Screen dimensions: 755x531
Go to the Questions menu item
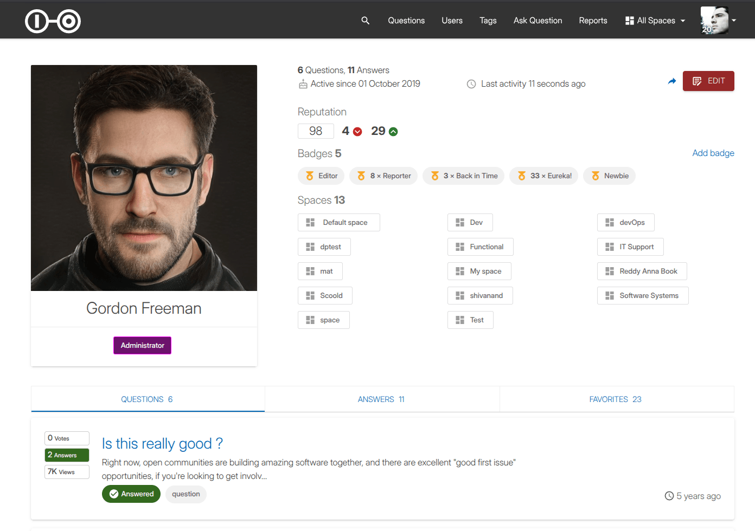tap(406, 21)
